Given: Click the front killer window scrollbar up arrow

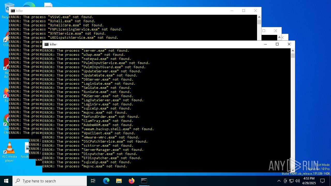Looking at the screenshot, I should click(x=293, y=51).
